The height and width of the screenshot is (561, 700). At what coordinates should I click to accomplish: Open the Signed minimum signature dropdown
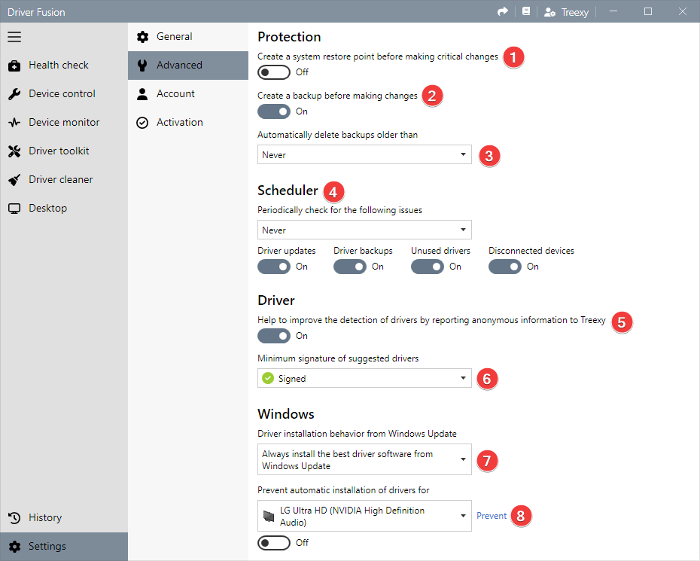pos(364,378)
